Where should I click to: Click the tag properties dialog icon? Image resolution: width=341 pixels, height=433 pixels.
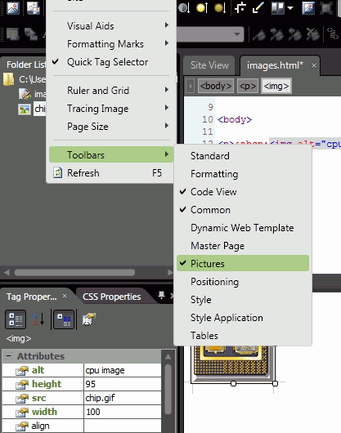[x=89, y=319]
